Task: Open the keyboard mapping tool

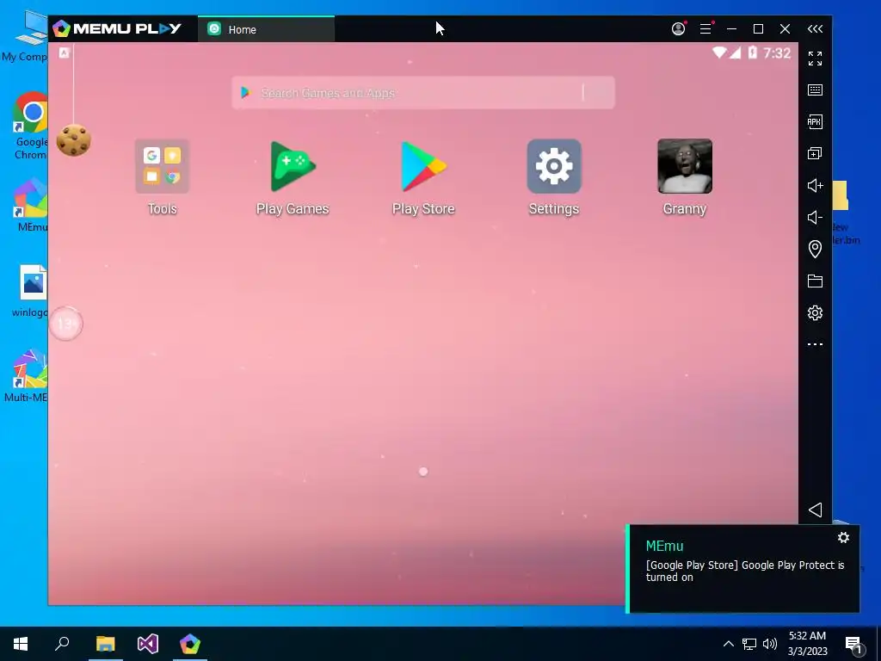Action: (x=815, y=90)
